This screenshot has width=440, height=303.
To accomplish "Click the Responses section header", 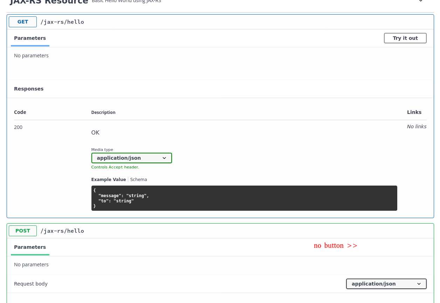I will tap(29, 89).
